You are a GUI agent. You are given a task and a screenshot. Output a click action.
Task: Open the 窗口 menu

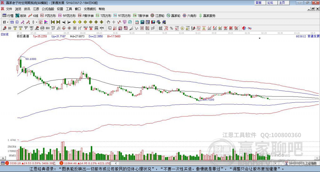(x=78, y=9)
